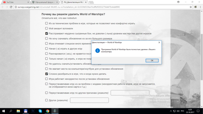Screen dimensions: 203x114
Task: Check 'Только начал (-а) играть' option
Action: (x=46, y=59)
